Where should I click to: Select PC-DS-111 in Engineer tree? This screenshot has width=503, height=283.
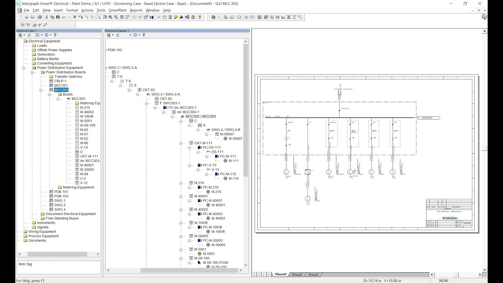point(212,147)
